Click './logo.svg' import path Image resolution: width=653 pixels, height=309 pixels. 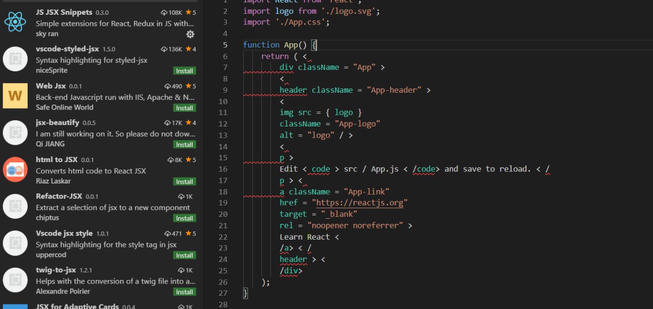click(348, 11)
